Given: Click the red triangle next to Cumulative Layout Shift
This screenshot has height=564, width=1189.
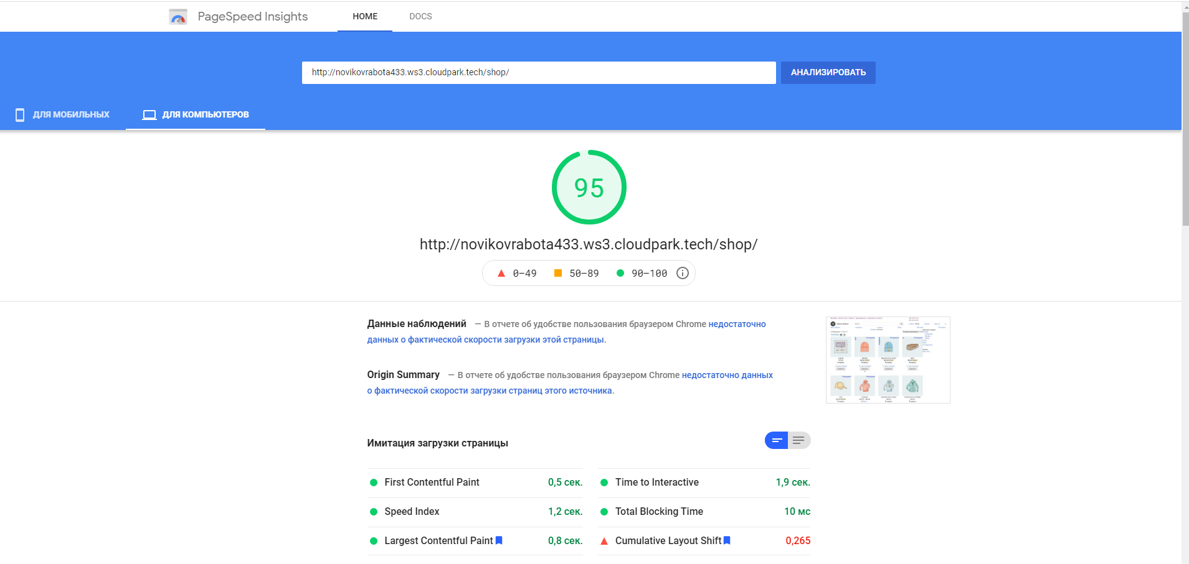Looking at the screenshot, I should tap(604, 541).
